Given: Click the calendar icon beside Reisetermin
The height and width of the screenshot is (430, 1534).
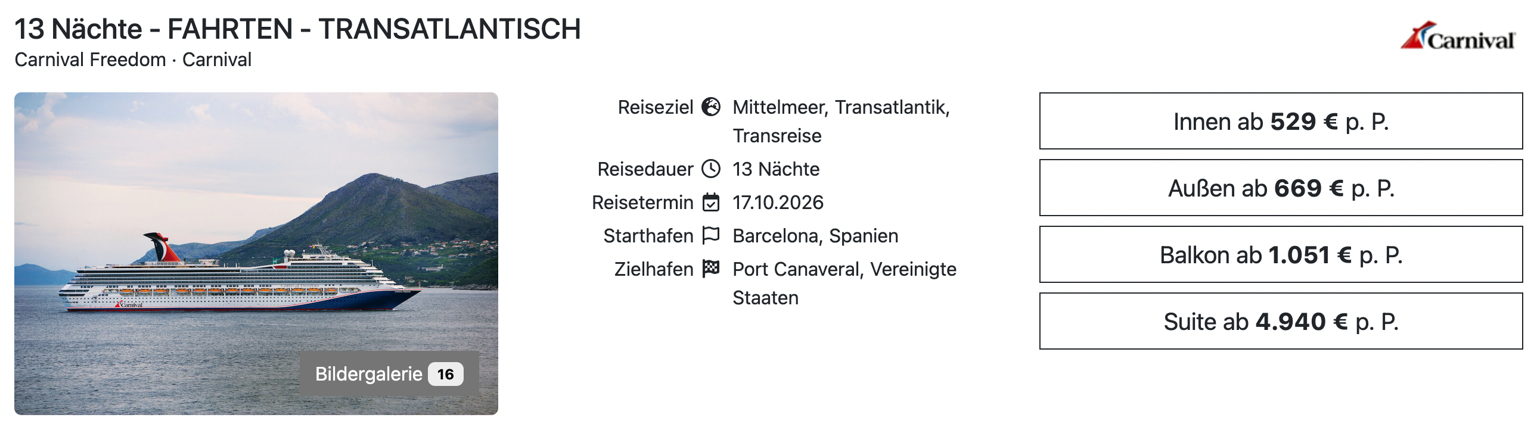Looking at the screenshot, I should click(x=711, y=202).
